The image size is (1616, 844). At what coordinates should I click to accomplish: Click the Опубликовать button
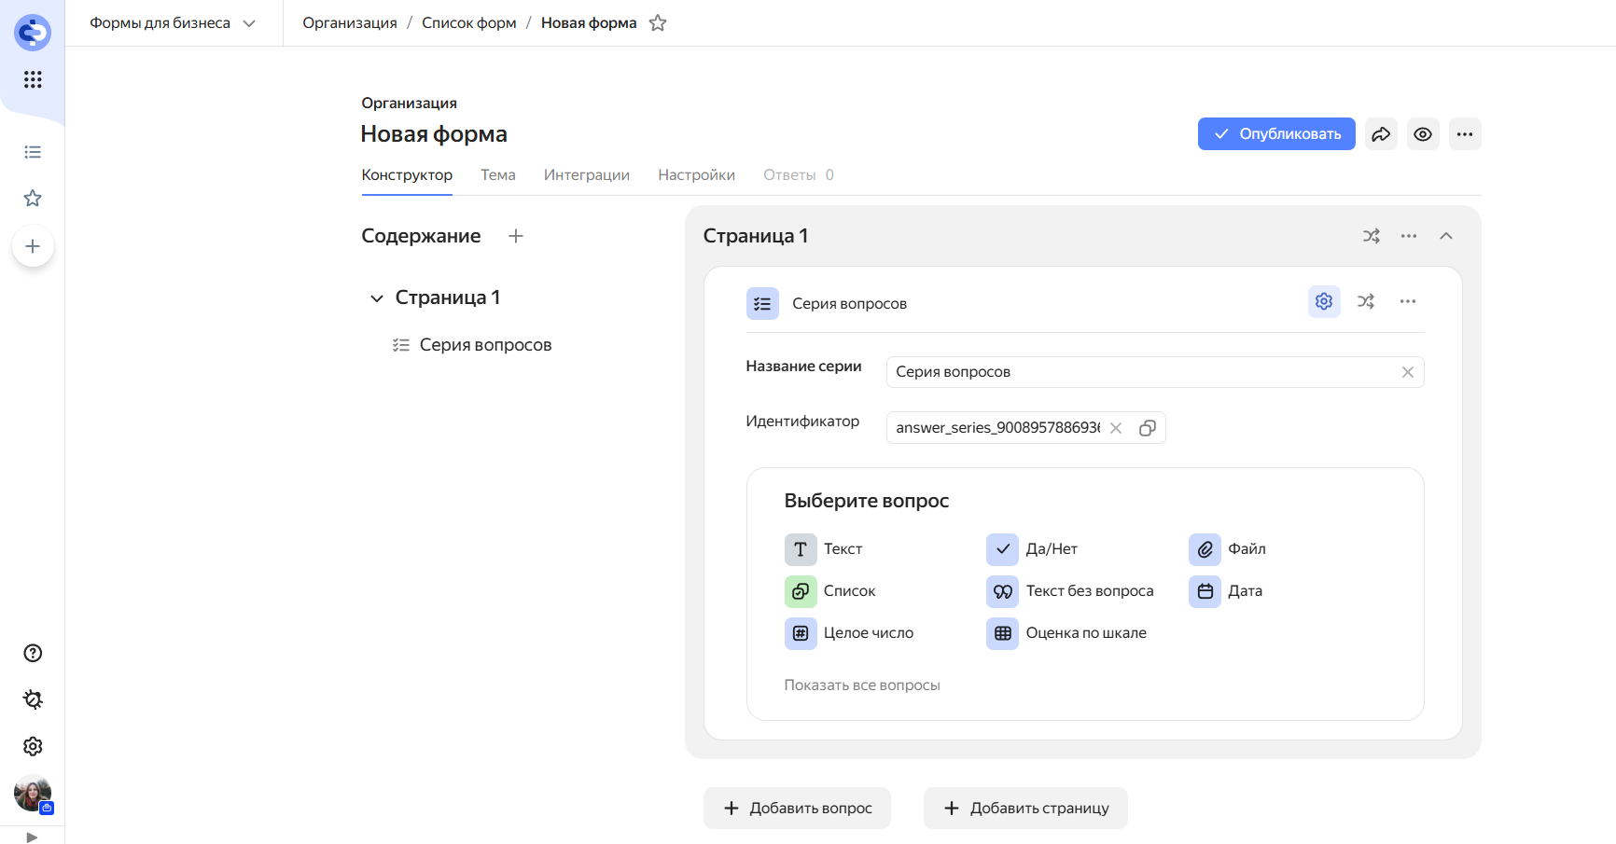pyautogui.click(x=1275, y=134)
